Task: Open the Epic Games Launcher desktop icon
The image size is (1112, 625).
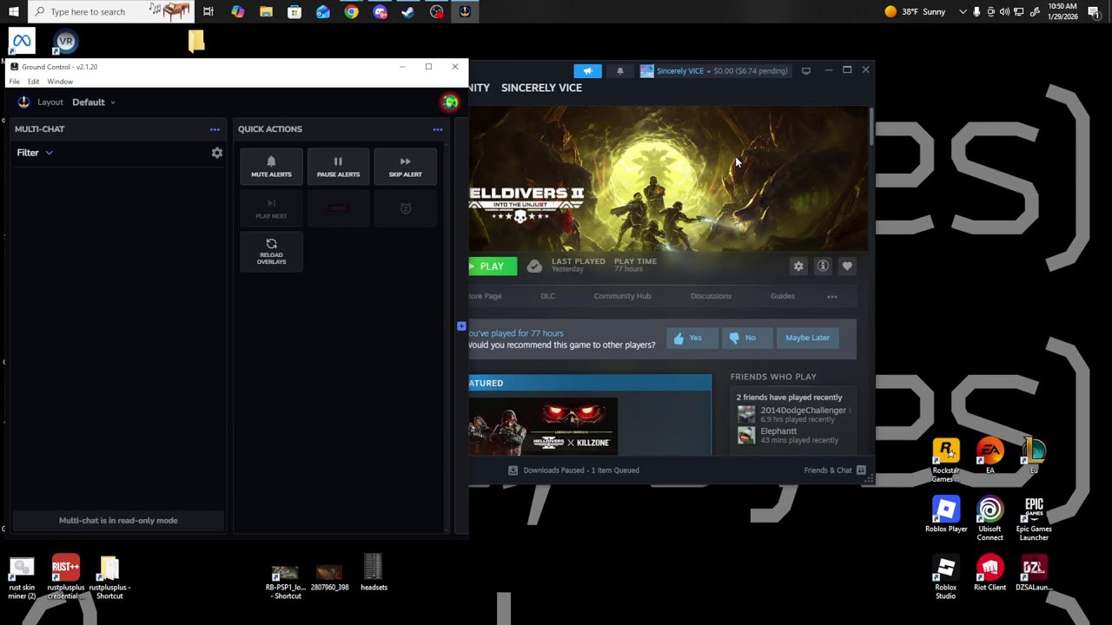Action: pos(1034,519)
